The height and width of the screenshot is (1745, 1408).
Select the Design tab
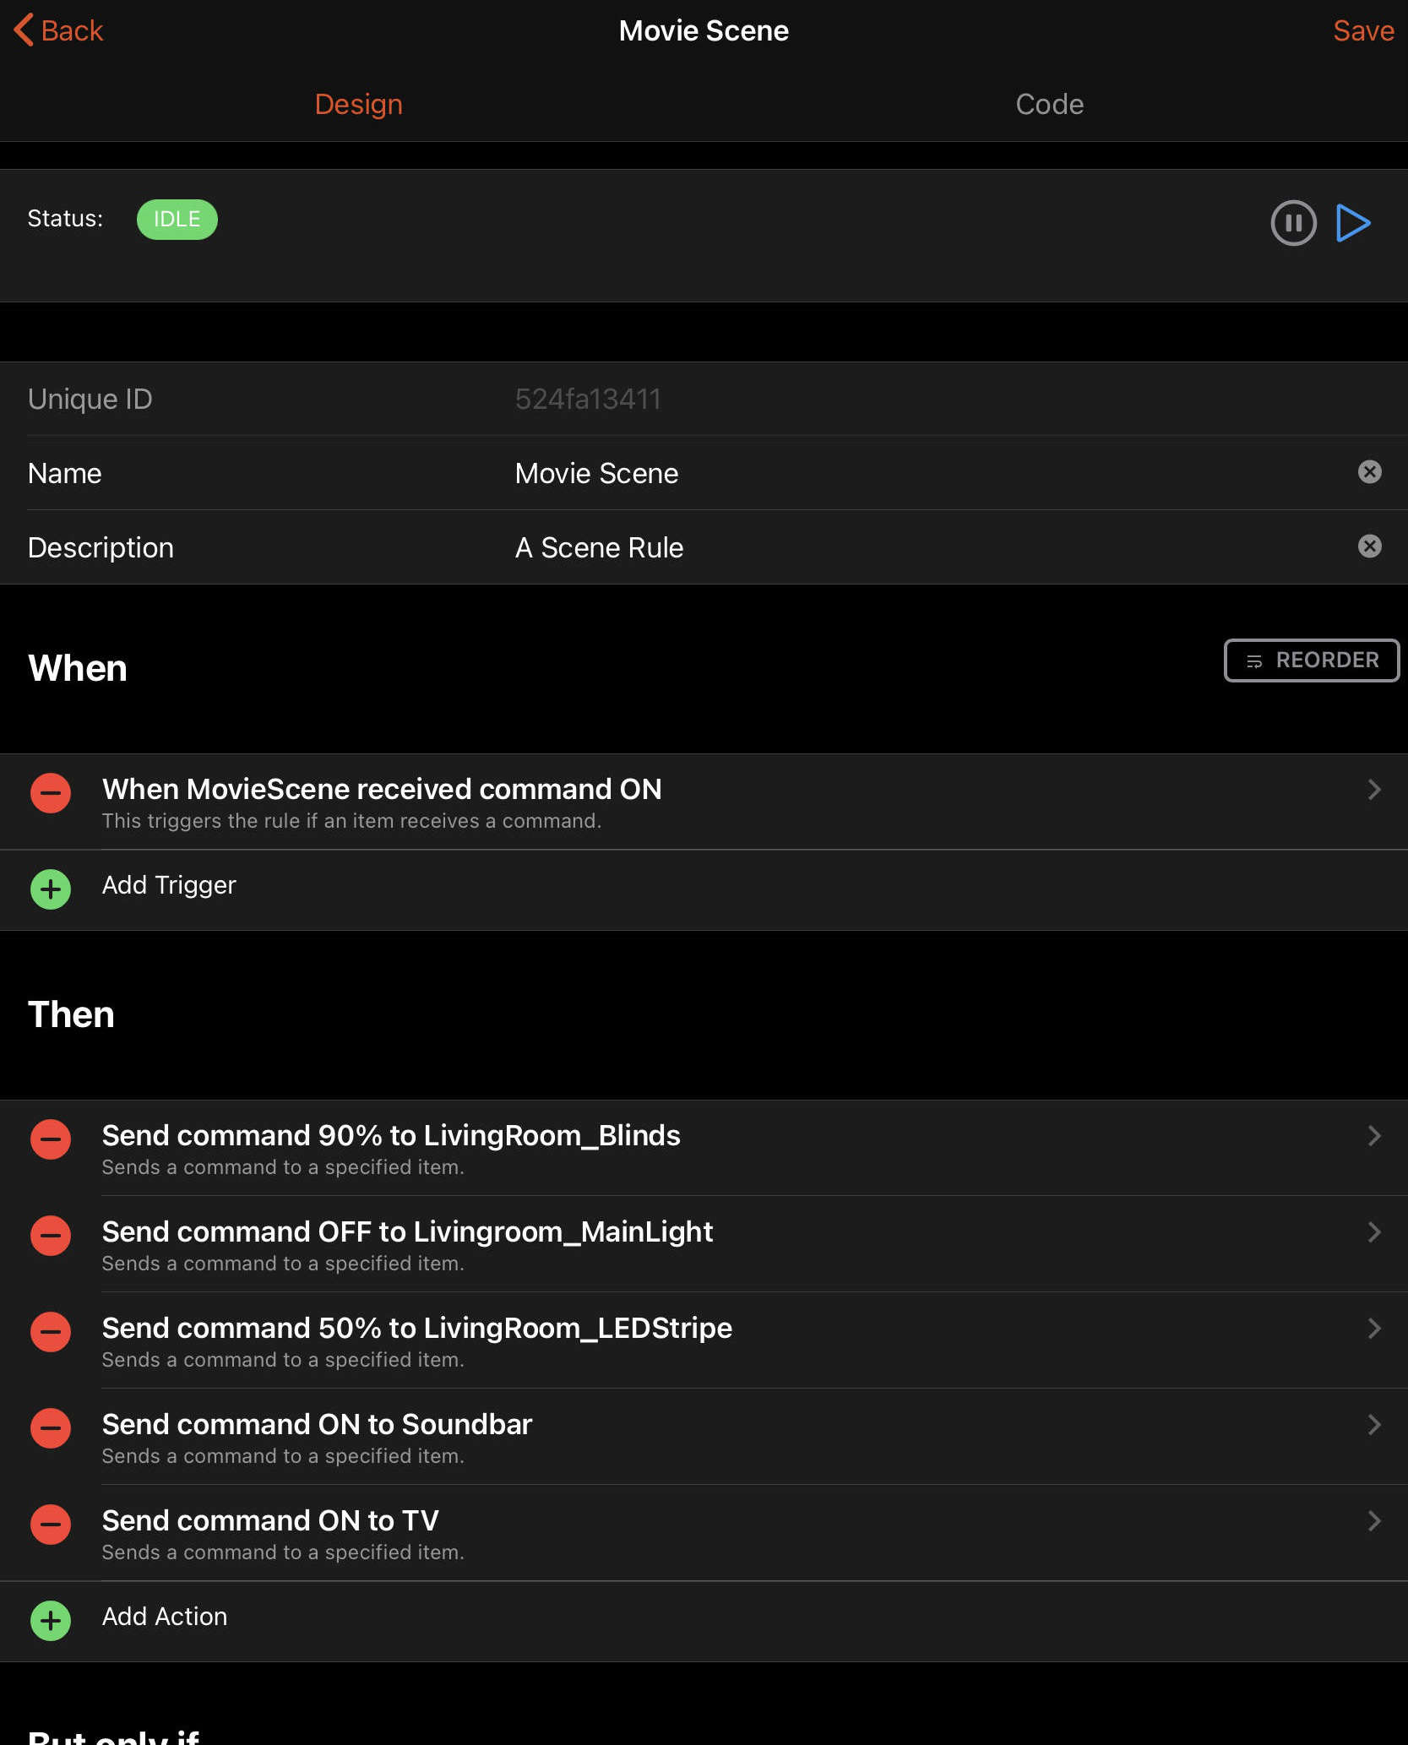pyautogui.click(x=358, y=104)
